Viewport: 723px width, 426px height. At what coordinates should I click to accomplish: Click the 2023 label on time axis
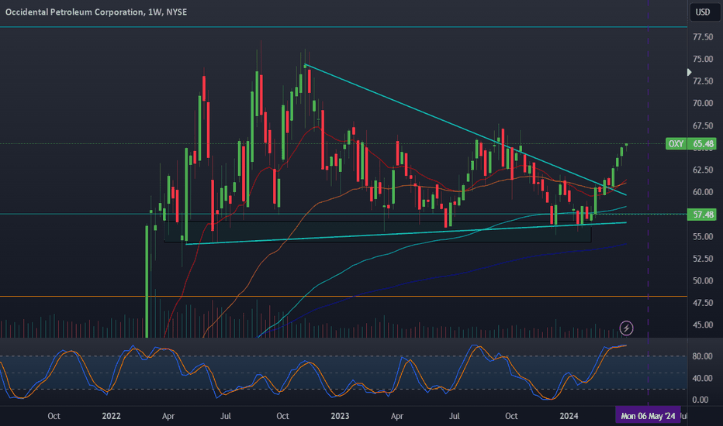tap(340, 416)
